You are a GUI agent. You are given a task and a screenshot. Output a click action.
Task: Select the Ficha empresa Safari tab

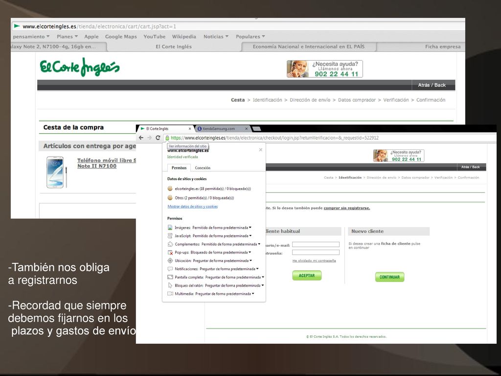pyautogui.click(x=421, y=47)
